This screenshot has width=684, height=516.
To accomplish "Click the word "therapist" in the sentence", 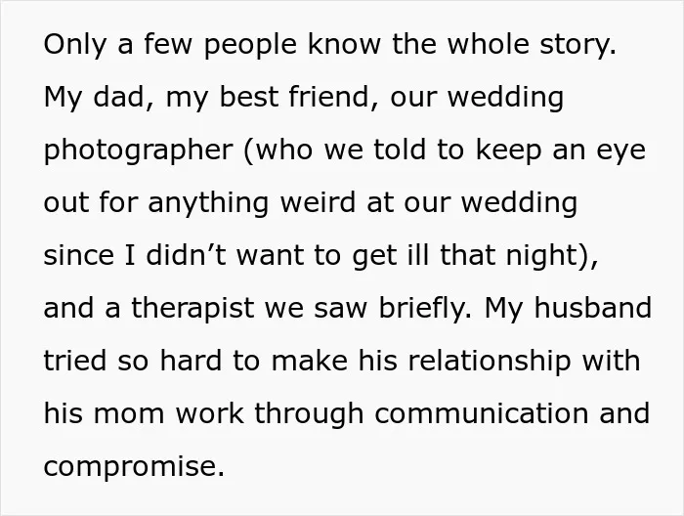I will coord(192,309).
